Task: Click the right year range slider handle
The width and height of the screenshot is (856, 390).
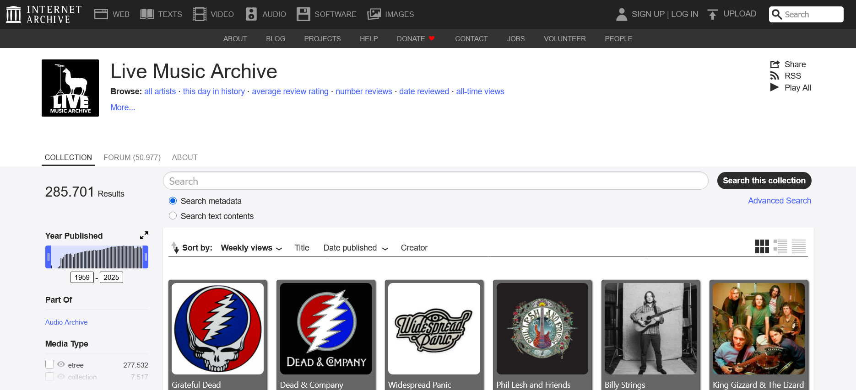Action: point(146,257)
